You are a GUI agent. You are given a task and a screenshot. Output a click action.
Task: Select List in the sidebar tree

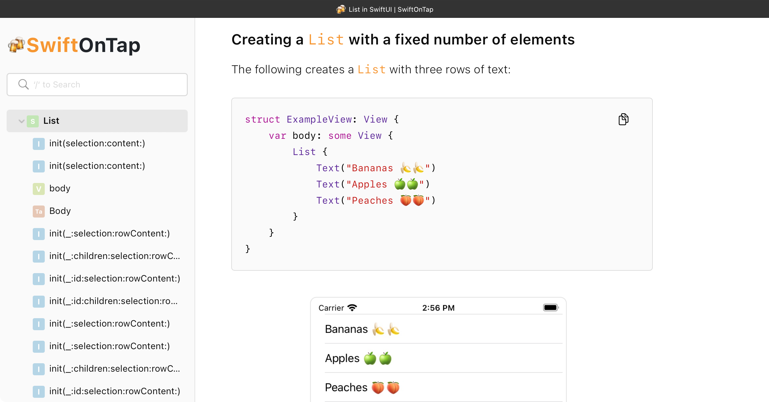tap(51, 121)
